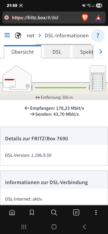Viewport: 108px width, 234px height.
Task: Tap the Brave shields lion icon
Action: pyautogui.click(x=85, y=18)
